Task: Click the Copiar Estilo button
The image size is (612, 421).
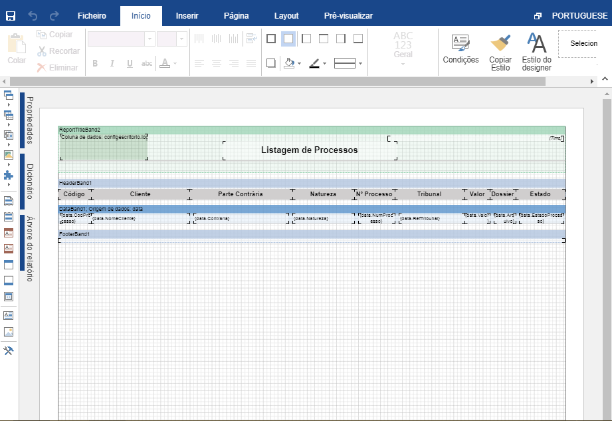Action: 500,52
